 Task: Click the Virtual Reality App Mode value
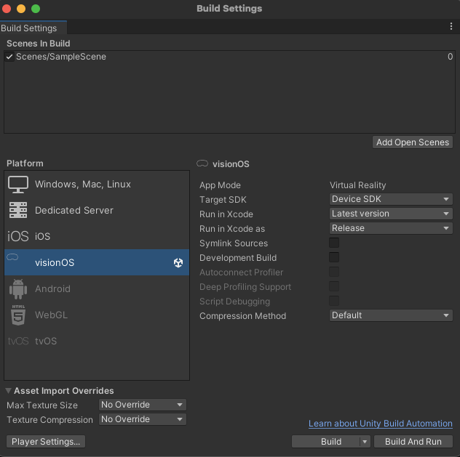[357, 185]
